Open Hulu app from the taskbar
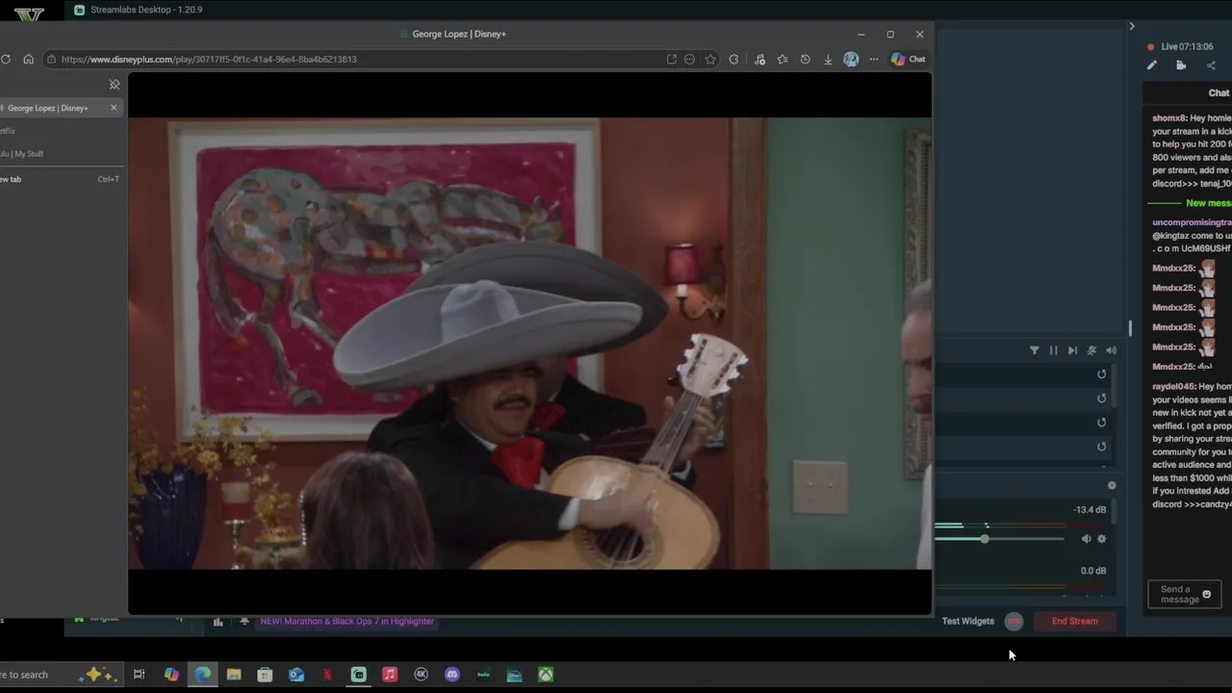 pos(483,675)
